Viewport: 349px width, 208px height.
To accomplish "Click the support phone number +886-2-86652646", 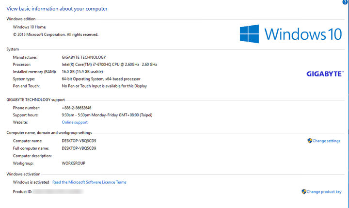I will coord(77,108).
